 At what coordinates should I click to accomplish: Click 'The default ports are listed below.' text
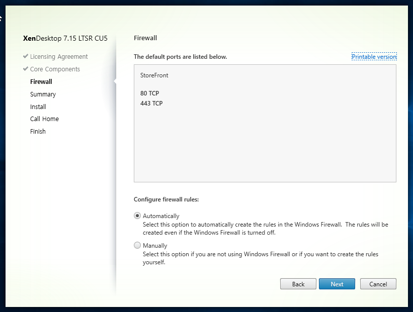pos(180,57)
